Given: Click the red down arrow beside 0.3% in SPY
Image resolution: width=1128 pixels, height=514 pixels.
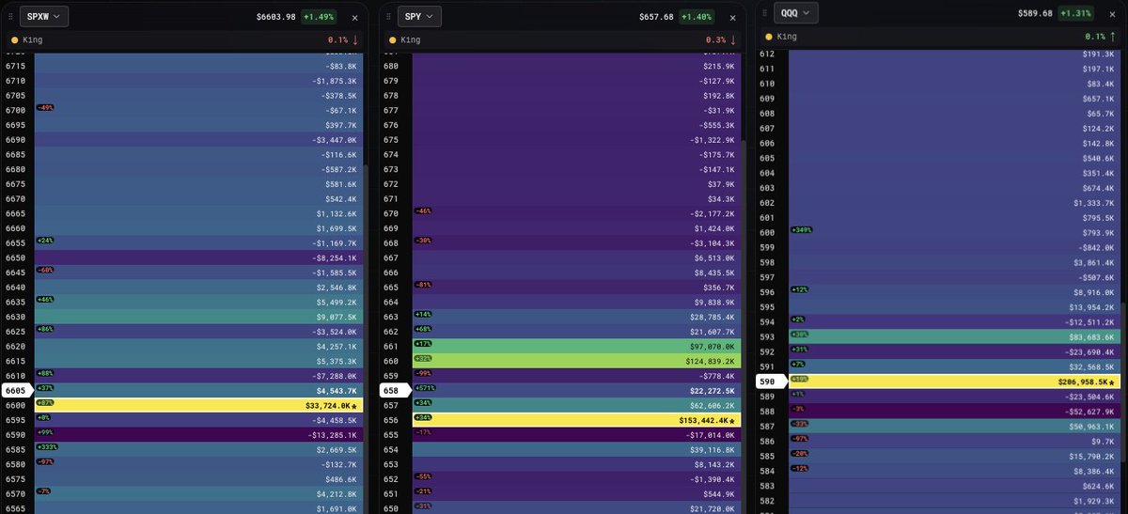Looking at the screenshot, I should coord(731,40).
